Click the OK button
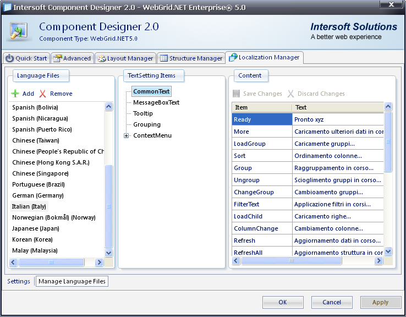The image size is (406, 317). pyautogui.click(x=283, y=302)
